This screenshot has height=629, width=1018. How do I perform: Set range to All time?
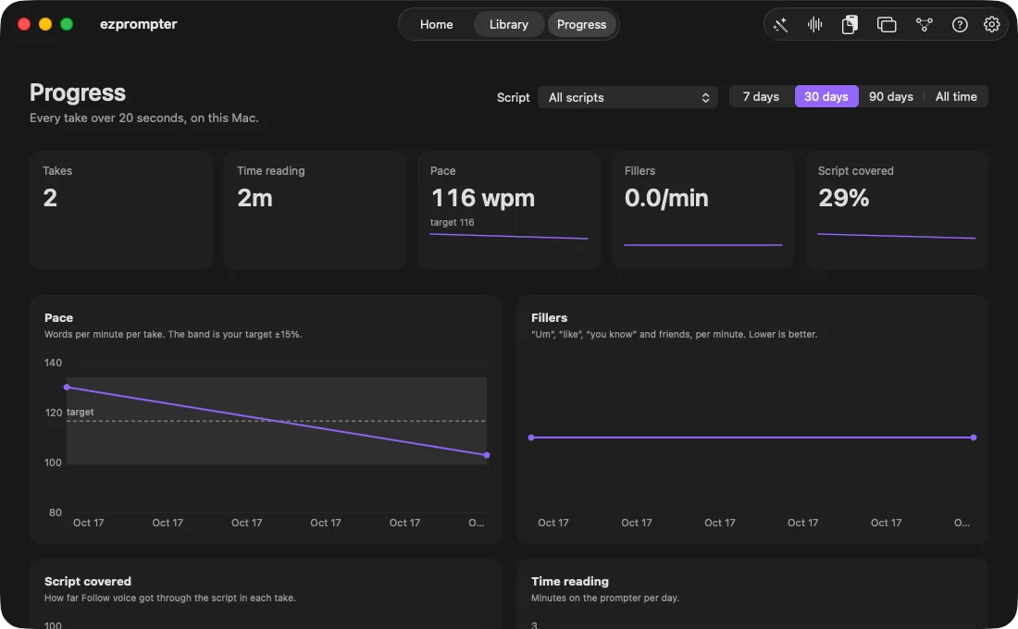pos(956,97)
